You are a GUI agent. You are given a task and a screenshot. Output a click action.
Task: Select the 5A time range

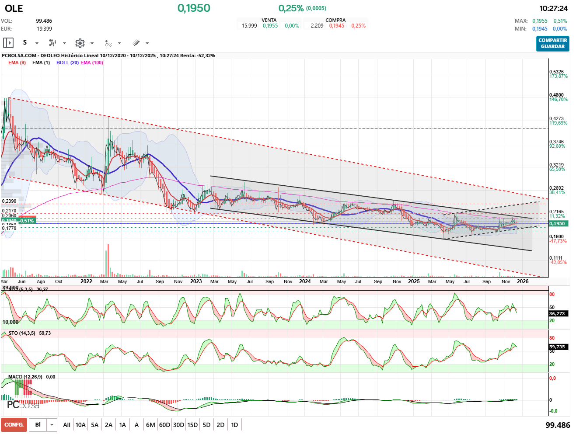pyautogui.click(x=94, y=425)
